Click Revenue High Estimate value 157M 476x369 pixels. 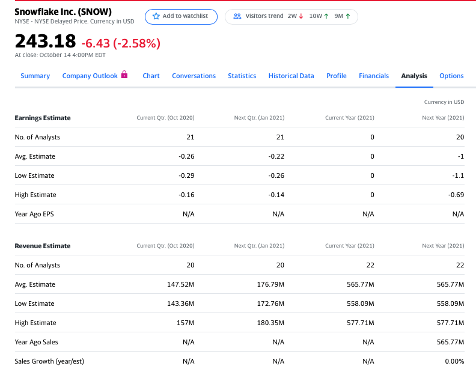coord(186,323)
